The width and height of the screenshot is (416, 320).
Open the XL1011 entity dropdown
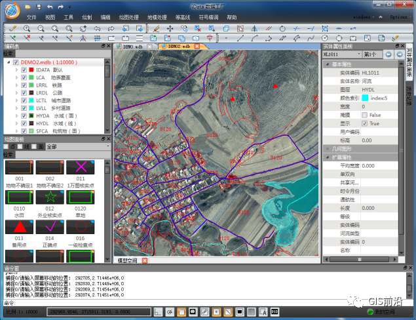pos(358,54)
